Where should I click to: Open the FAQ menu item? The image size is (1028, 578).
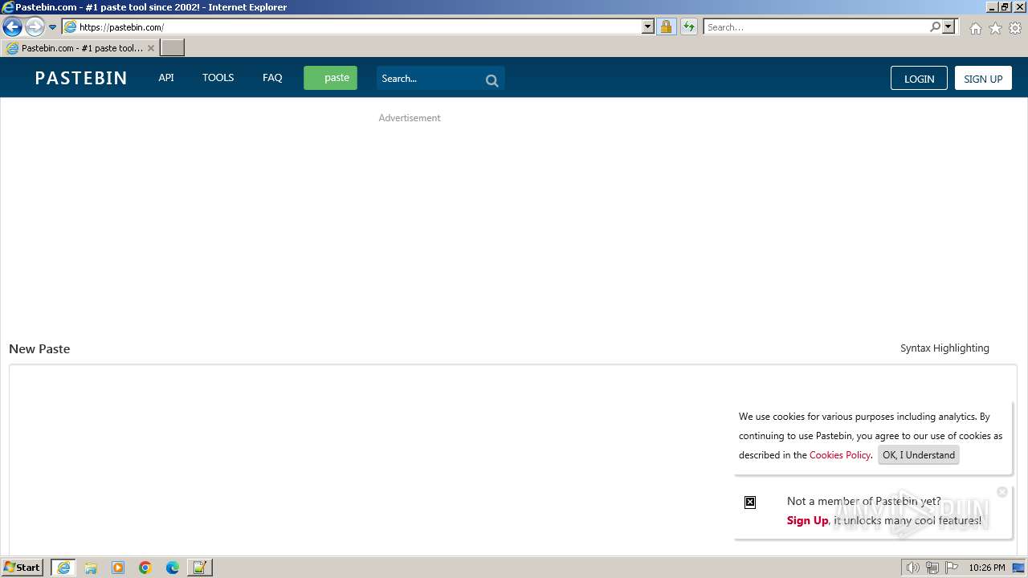click(272, 78)
